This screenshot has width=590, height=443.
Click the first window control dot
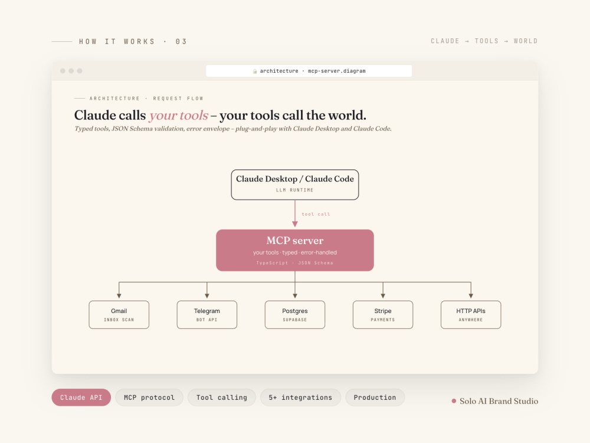[63, 71]
